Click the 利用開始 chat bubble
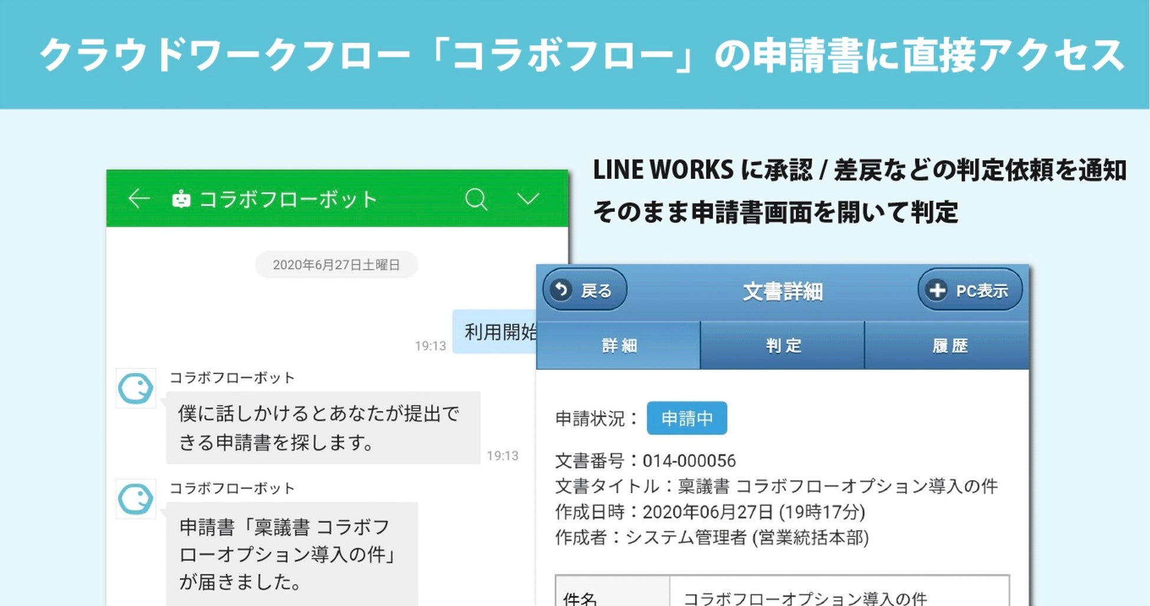The width and height of the screenshot is (1150, 606). (x=495, y=332)
